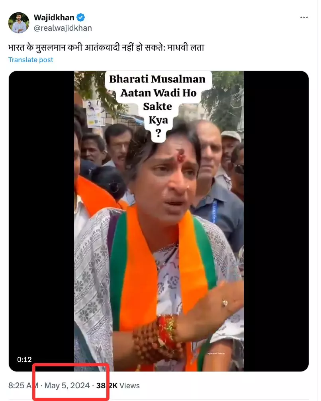Viewport: 321px width, 401px height.
Task: Open the May 5, 2024 date link
Action: click(67, 385)
